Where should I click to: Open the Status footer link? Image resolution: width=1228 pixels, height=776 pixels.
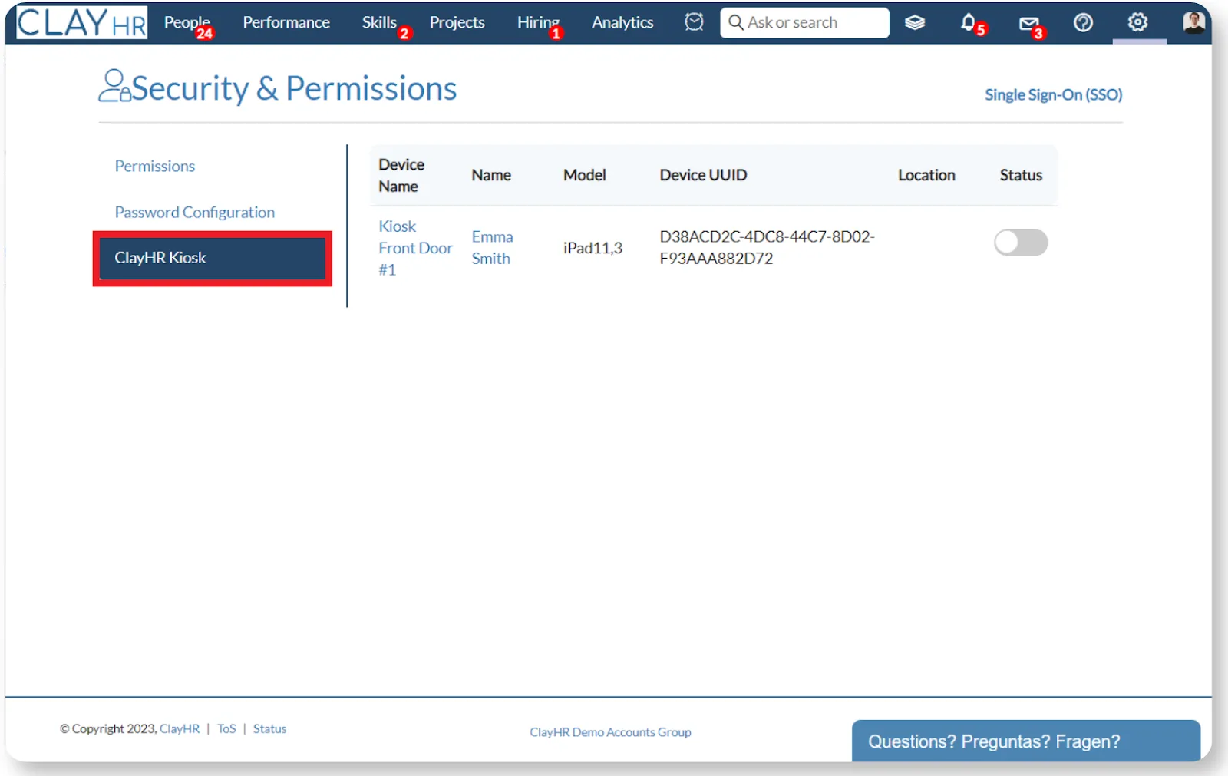point(269,728)
